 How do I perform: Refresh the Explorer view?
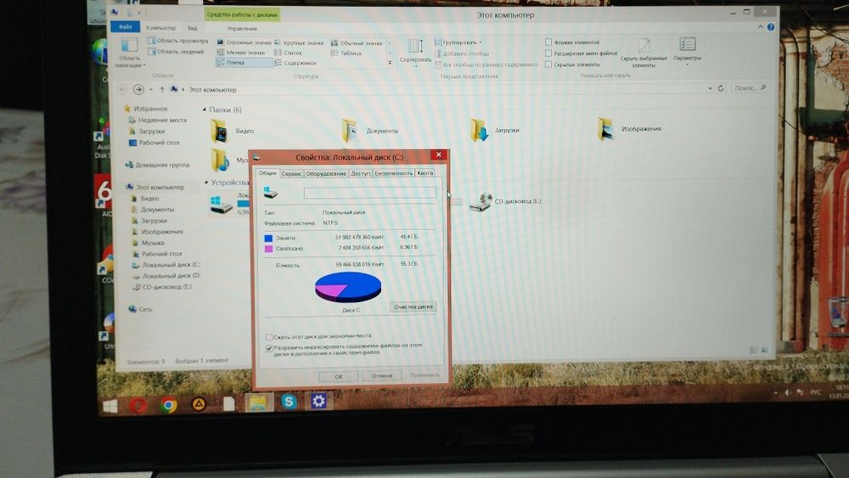point(721,88)
